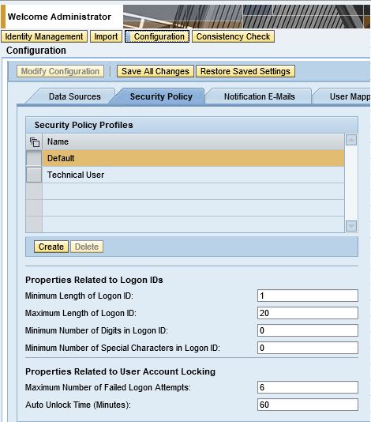Click Restore Saved Settings button
The height and width of the screenshot is (422, 371).
(x=245, y=71)
